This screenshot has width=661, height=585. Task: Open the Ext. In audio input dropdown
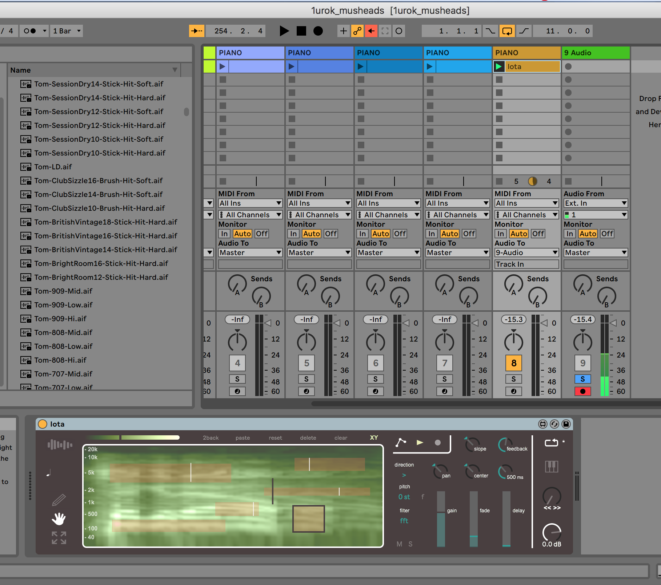(596, 203)
